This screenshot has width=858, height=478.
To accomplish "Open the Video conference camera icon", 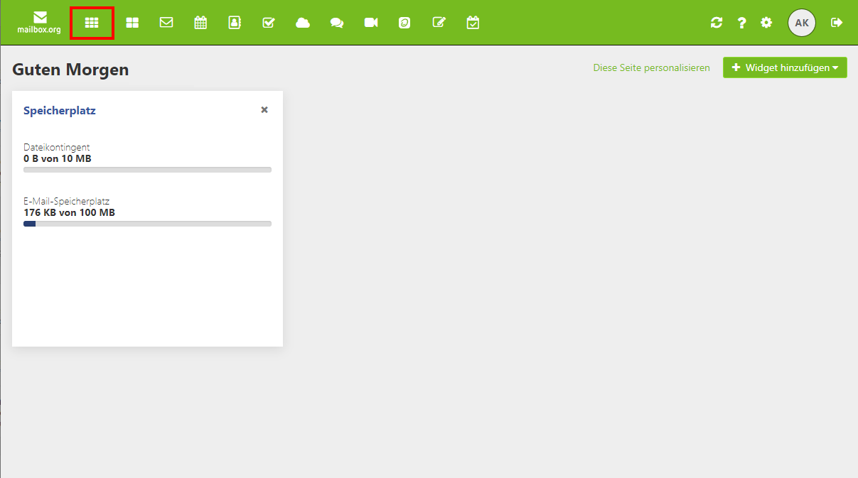I will (x=371, y=23).
